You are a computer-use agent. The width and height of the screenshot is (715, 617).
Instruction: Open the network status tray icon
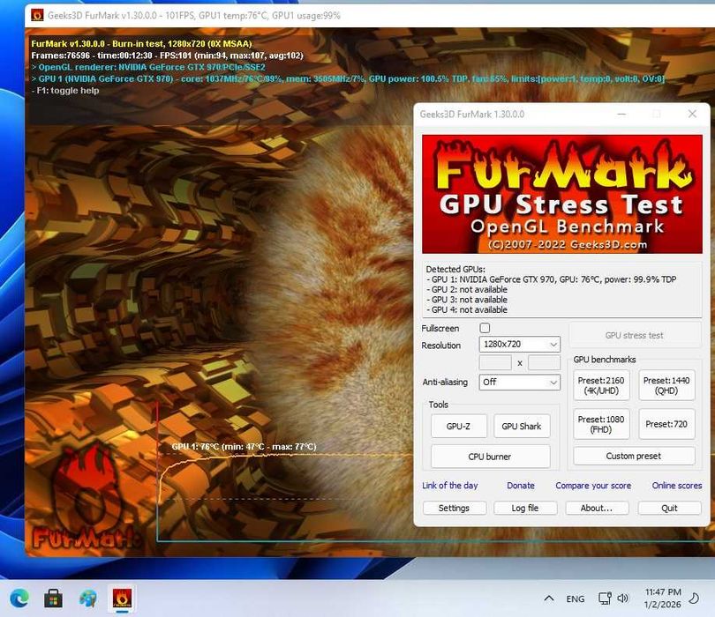(605, 598)
